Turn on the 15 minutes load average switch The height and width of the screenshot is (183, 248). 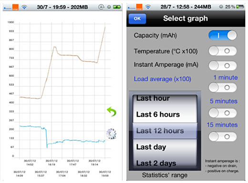point(223,136)
